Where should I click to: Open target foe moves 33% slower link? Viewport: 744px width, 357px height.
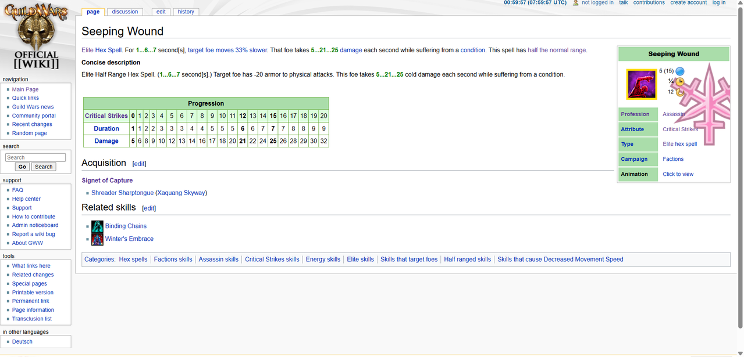click(x=228, y=51)
